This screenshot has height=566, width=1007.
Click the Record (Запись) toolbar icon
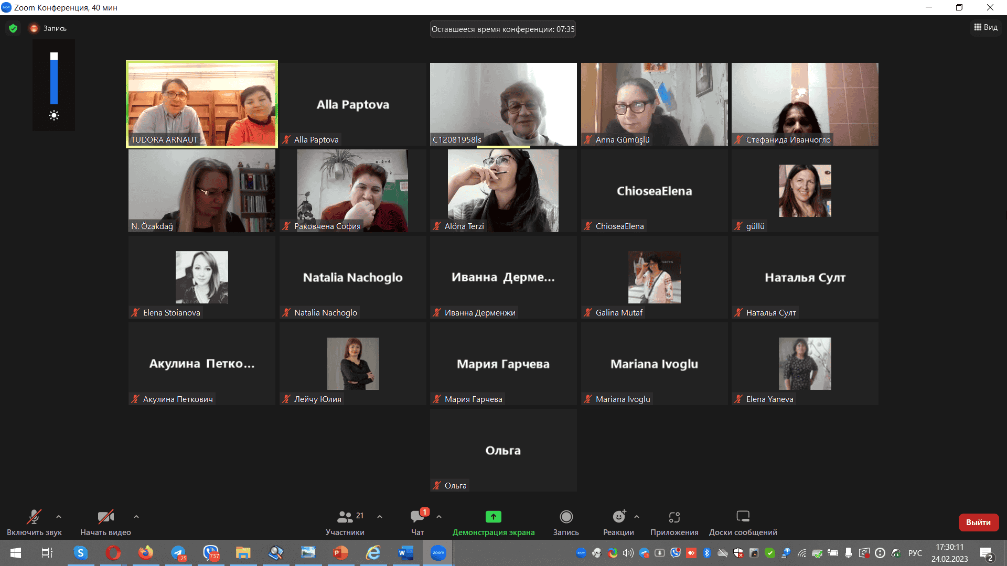coord(566,517)
